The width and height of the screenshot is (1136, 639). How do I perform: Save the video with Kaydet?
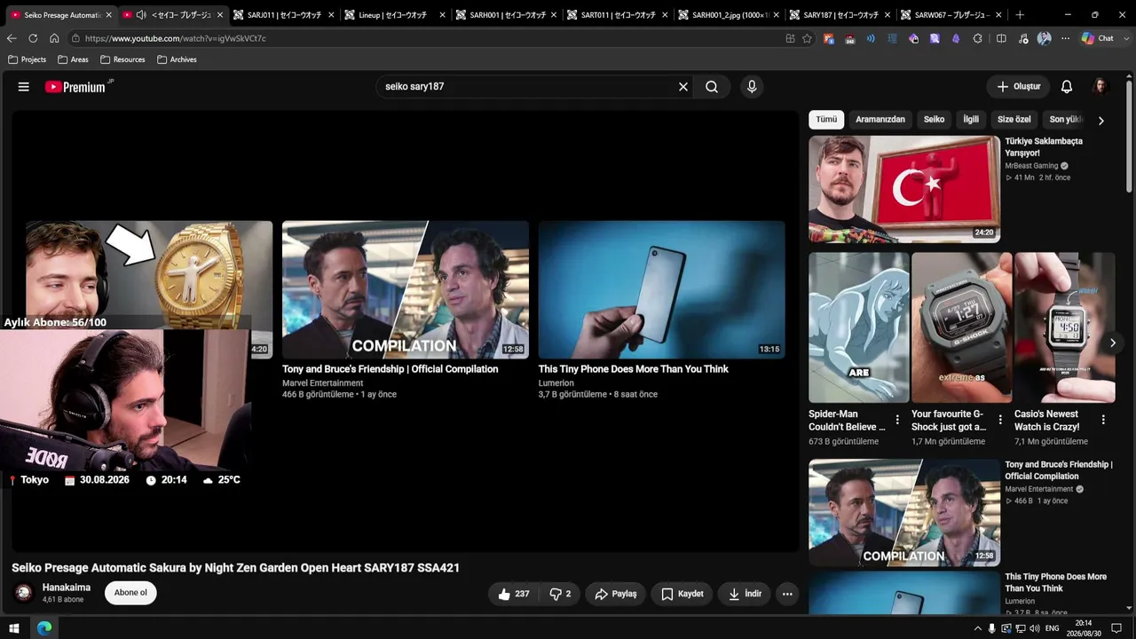click(x=682, y=594)
